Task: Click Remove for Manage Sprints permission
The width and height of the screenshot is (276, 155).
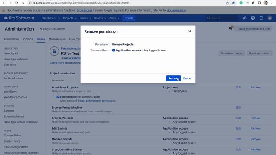Action: point(256,139)
